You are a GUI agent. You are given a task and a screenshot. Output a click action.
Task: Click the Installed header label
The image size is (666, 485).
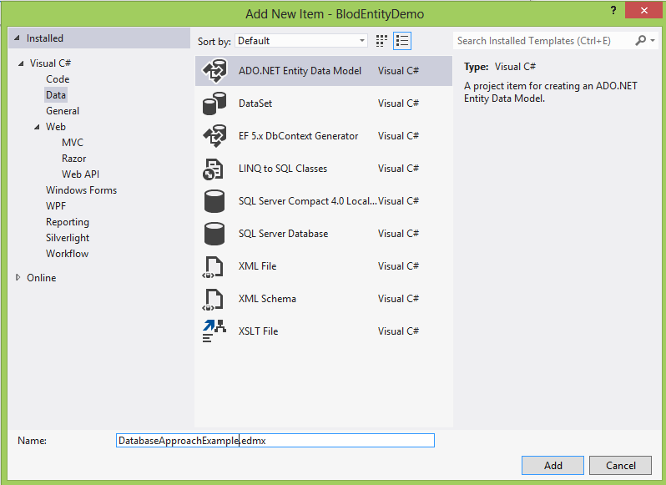44,38
